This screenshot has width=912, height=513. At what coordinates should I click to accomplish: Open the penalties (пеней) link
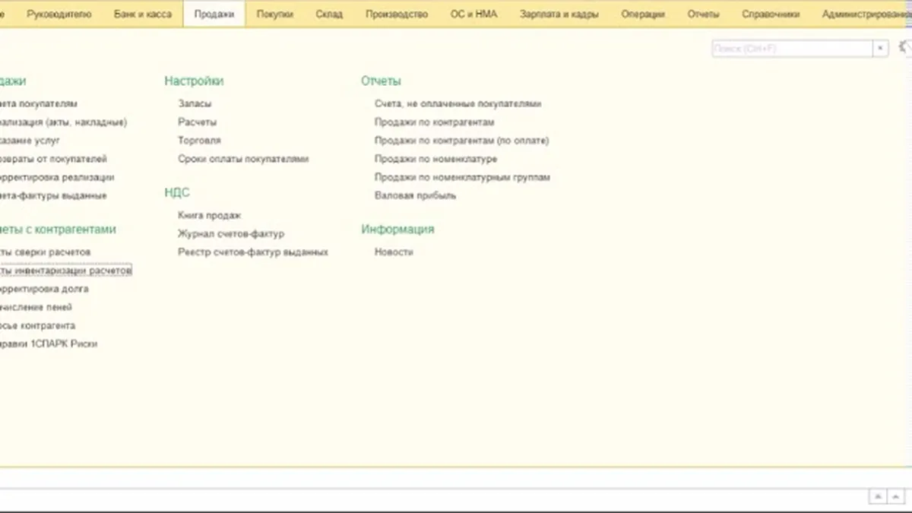click(36, 307)
